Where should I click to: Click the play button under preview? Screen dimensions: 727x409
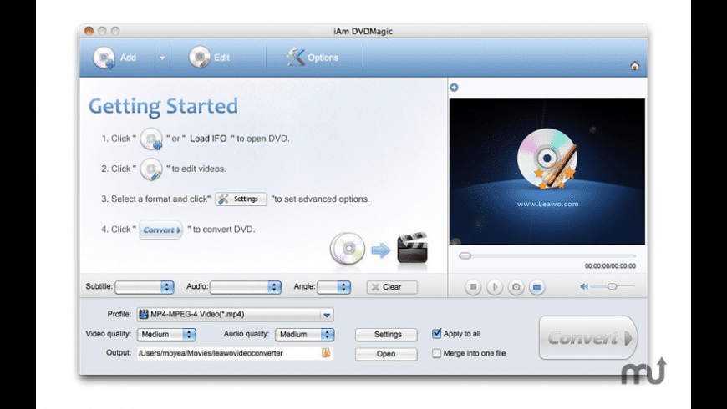(494, 287)
